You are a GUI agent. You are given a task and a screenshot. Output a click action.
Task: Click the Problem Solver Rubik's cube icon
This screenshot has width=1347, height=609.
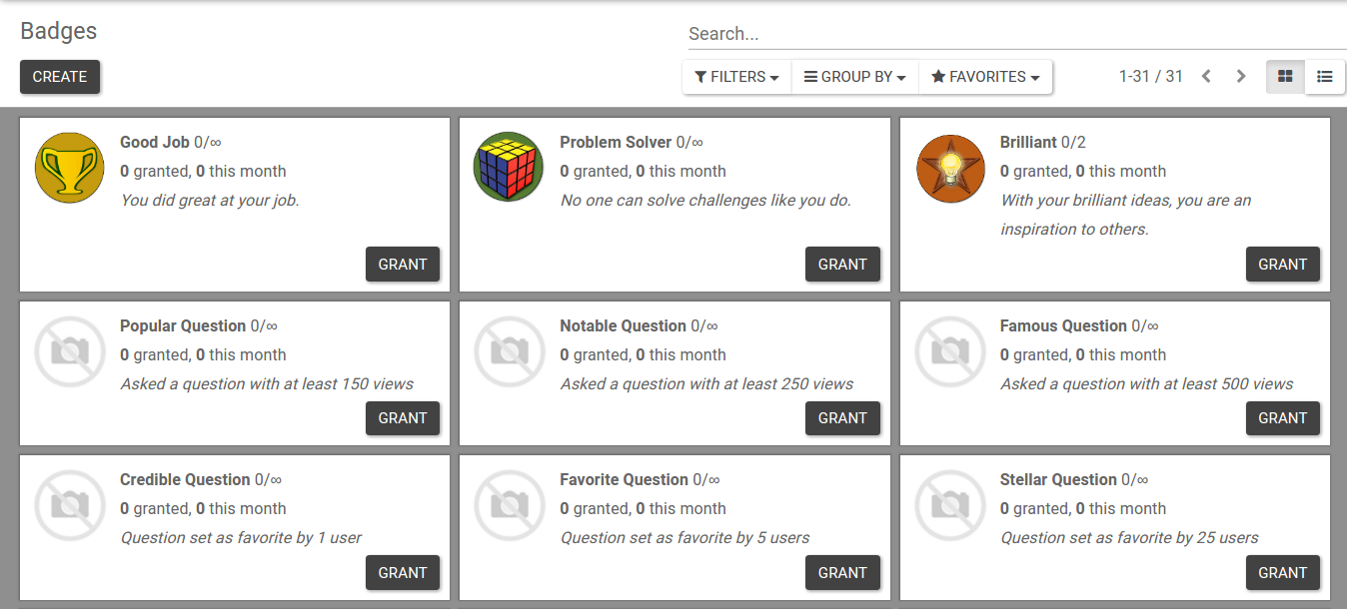pyautogui.click(x=509, y=168)
